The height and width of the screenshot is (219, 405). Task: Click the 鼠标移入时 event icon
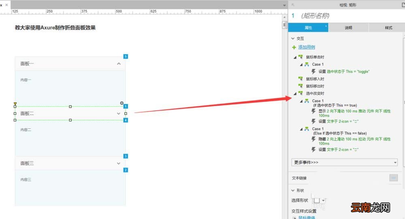click(301, 79)
